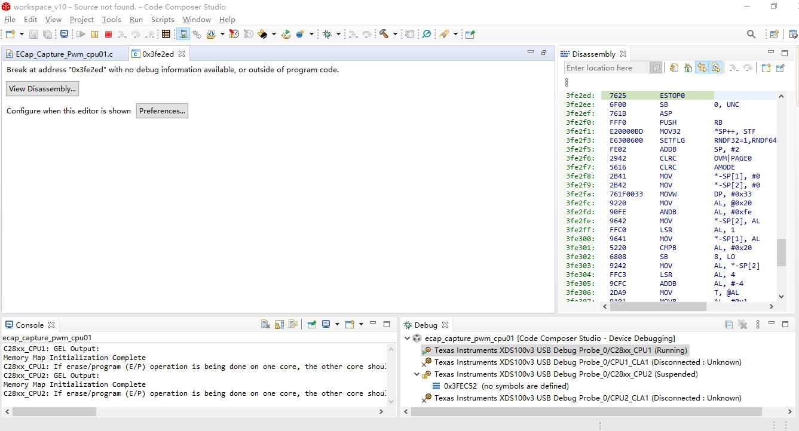Screen dimensions: 799x431
Task: Open the Scripts menu
Action: click(x=163, y=20)
